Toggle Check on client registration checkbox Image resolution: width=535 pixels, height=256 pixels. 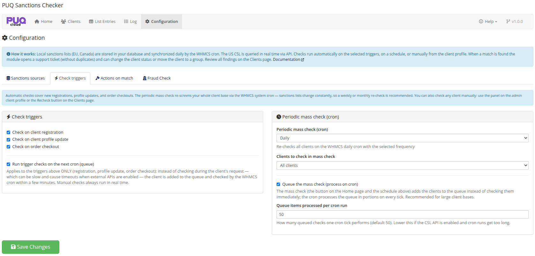9,132
